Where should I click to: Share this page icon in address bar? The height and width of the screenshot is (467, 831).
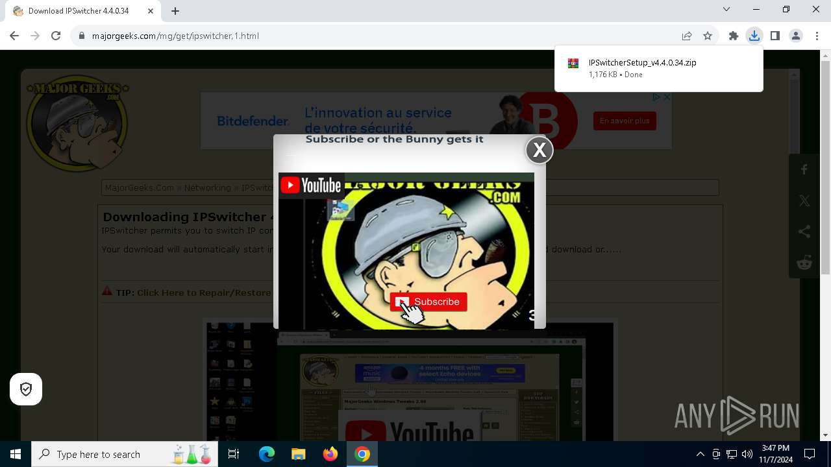[687, 36]
